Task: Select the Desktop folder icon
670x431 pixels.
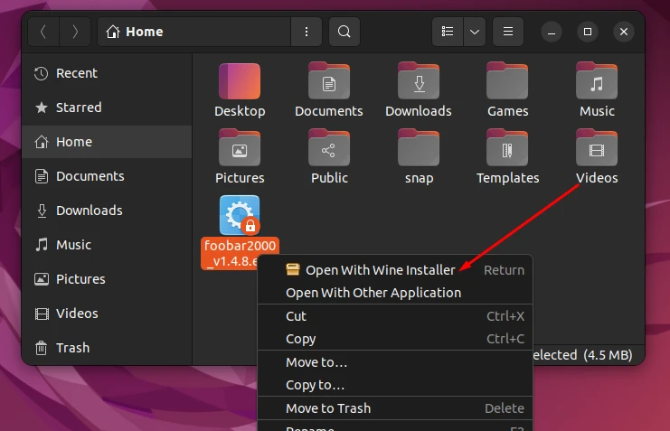Action: click(x=240, y=81)
